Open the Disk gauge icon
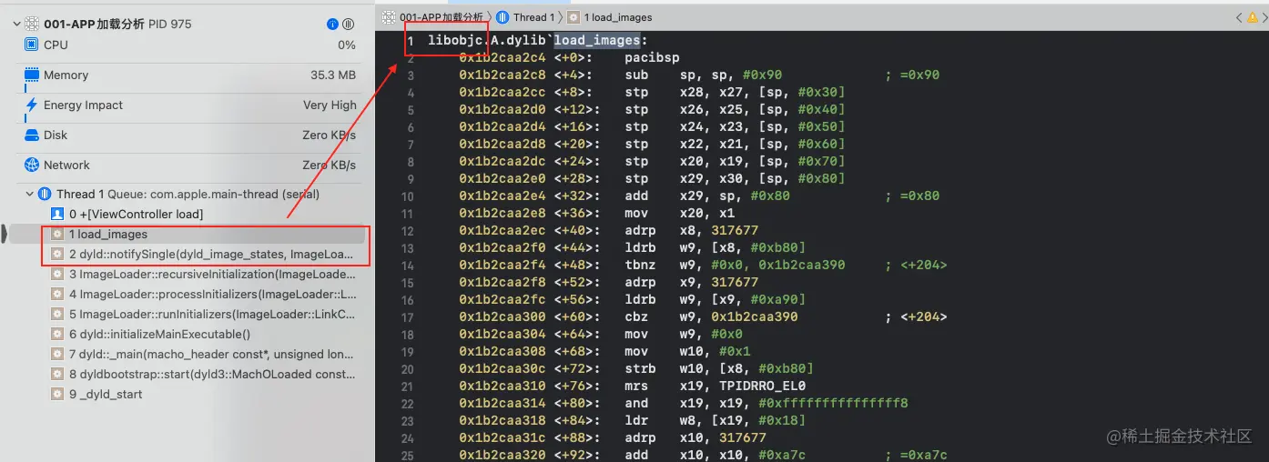 pos(32,135)
